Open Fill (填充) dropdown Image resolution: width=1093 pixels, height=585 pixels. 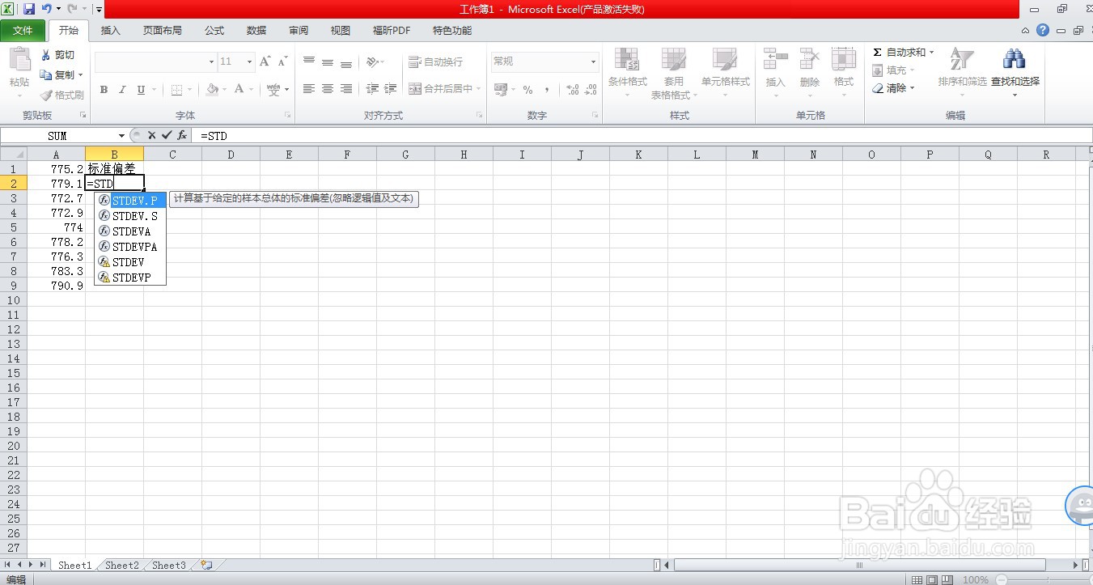click(x=893, y=70)
